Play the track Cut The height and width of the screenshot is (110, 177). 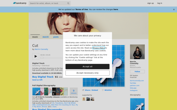coord(36,56)
